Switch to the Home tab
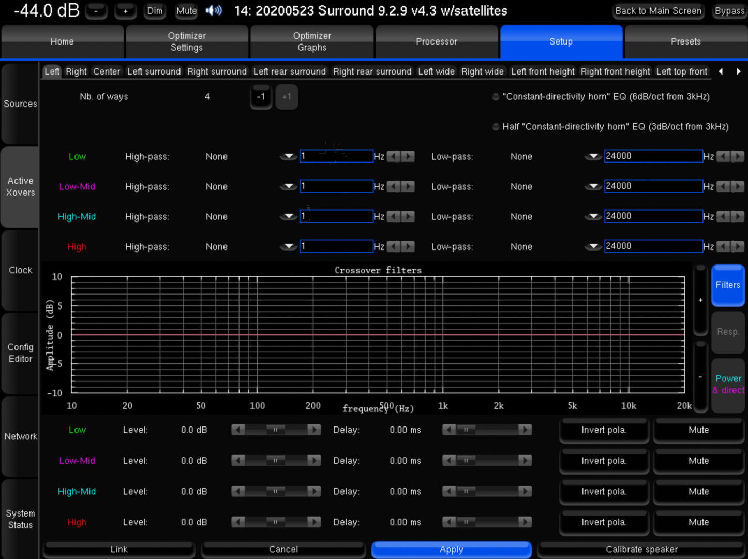The width and height of the screenshot is (748, 559). [x=62, y=41]
